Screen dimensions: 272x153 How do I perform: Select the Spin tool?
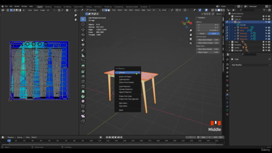(x=83, y=96)
